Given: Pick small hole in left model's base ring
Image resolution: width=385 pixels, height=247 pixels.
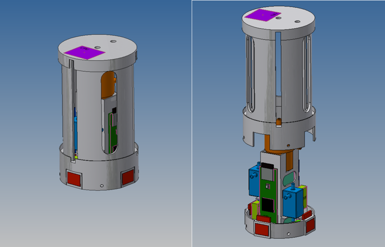Looking at the screenshot, I should click(102, 186).
